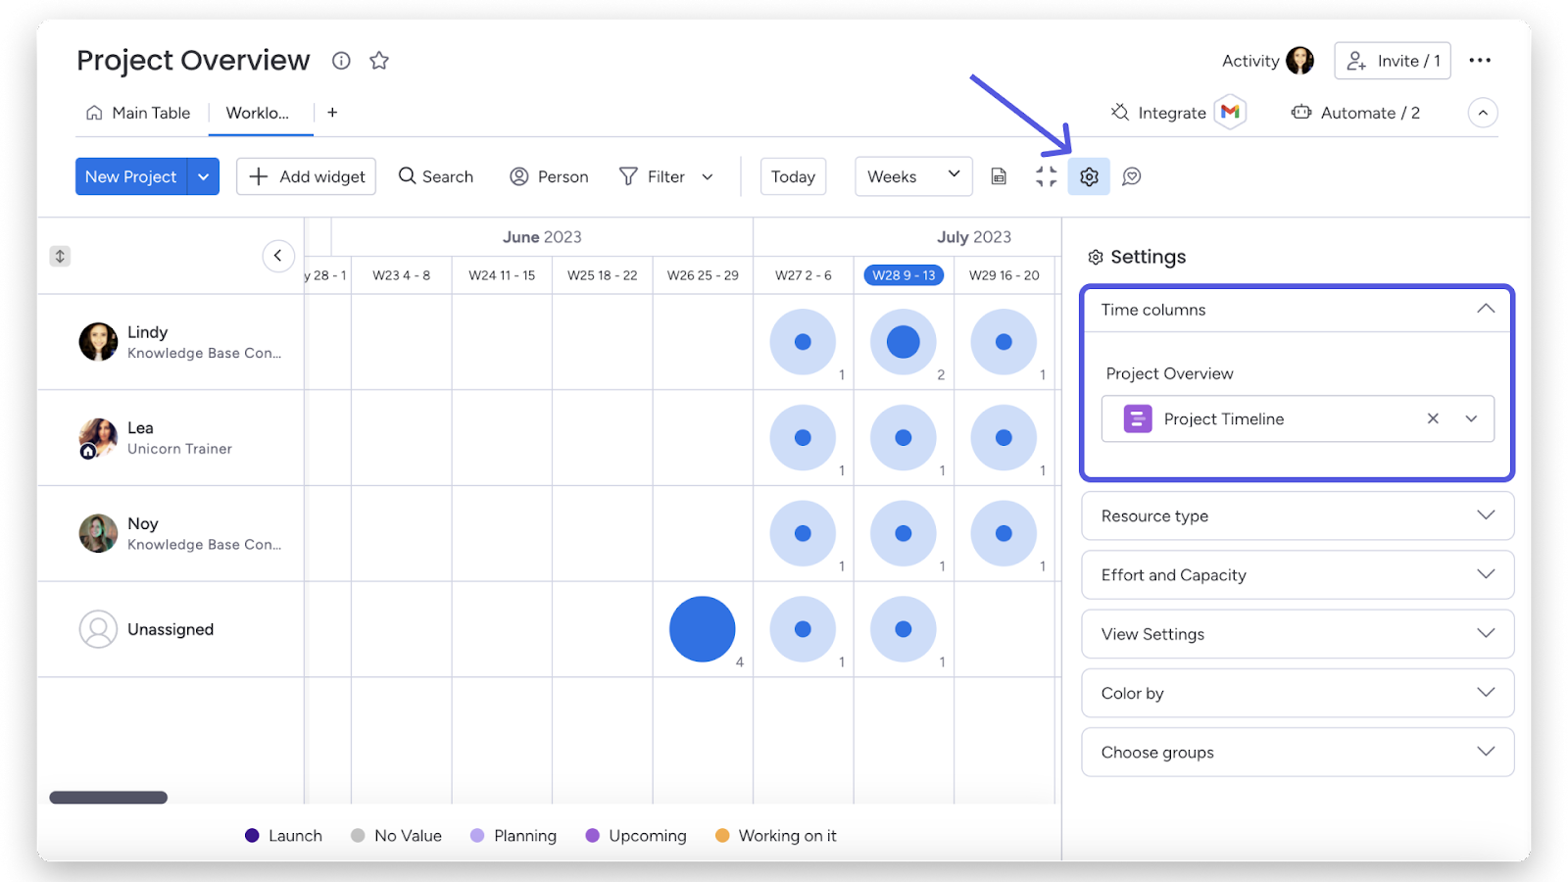Click the Today button
Viewport: 1568px width, 882px height.
793,176
